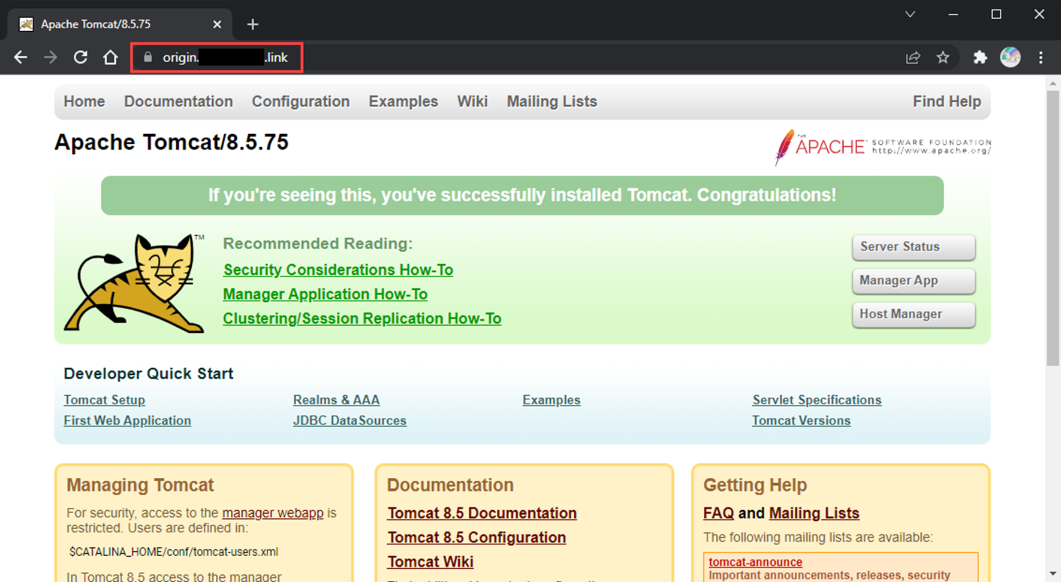Open the FAQ link

pyautogui.click(x=718, y=513)
